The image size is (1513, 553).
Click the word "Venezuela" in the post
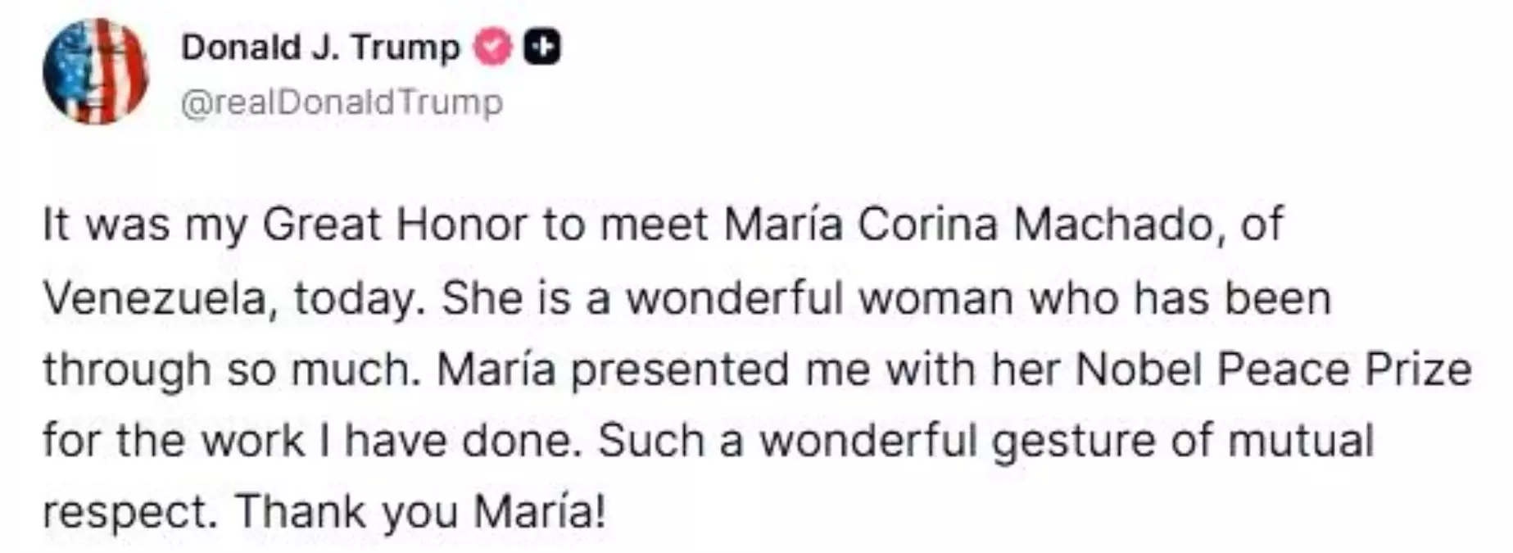pos(154,297)
